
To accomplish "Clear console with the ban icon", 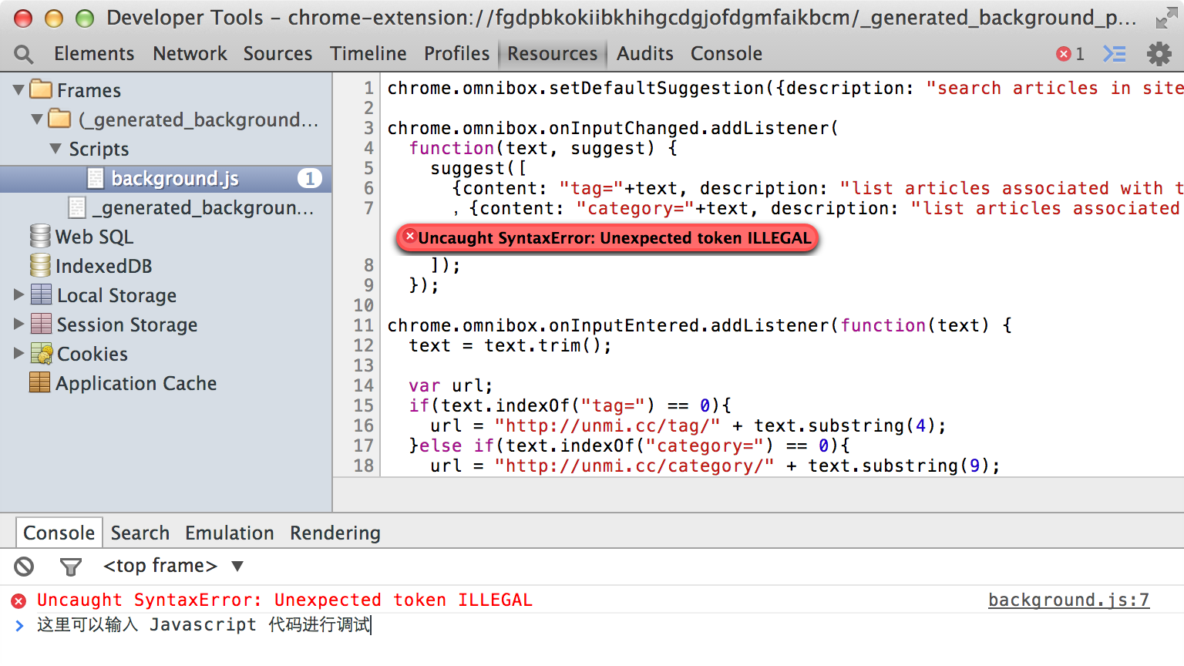I will (x=24, y=567).
